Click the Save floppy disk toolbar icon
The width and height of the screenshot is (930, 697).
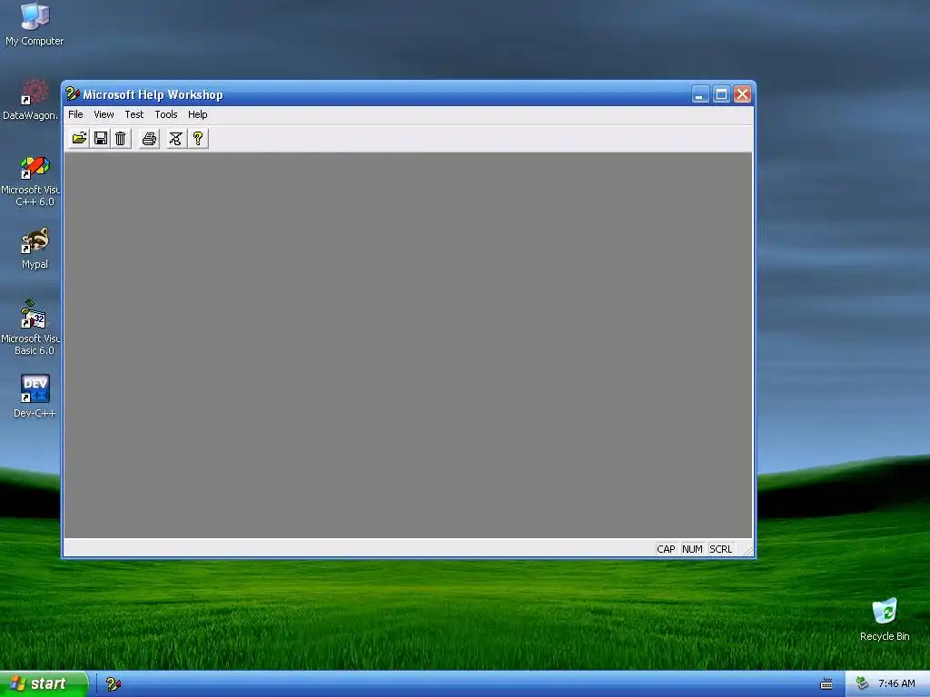pyautogui.click(x=101, y=139)
